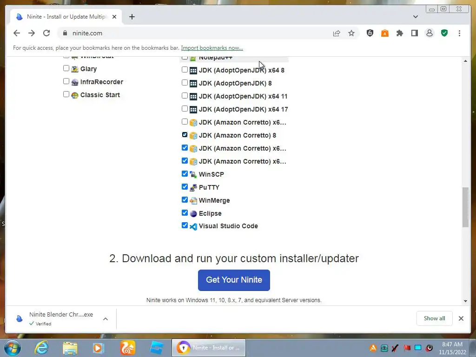Check JDK (AdoptOpenJDK) x64 11 checkbox
The width and height of the screenshot is (476, 357).
click(x=185, y=96)
